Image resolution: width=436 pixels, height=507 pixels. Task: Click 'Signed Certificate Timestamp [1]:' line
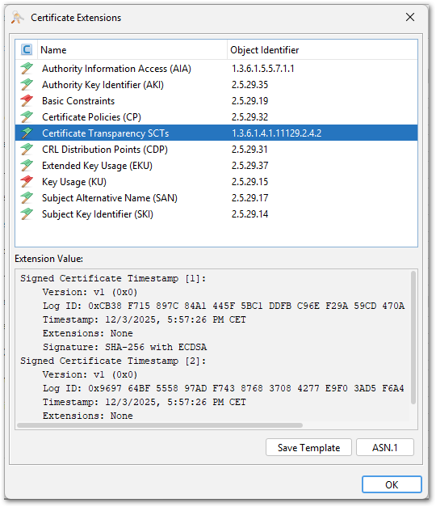pyautogui.click(x=113, y=278)
